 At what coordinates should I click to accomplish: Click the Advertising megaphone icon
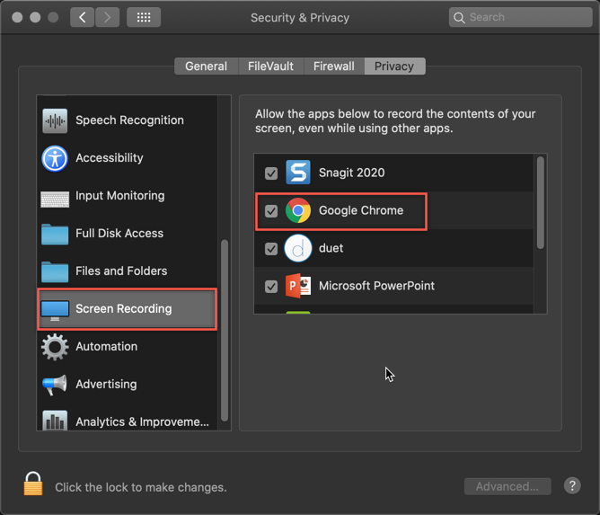[x=55, y=385]
